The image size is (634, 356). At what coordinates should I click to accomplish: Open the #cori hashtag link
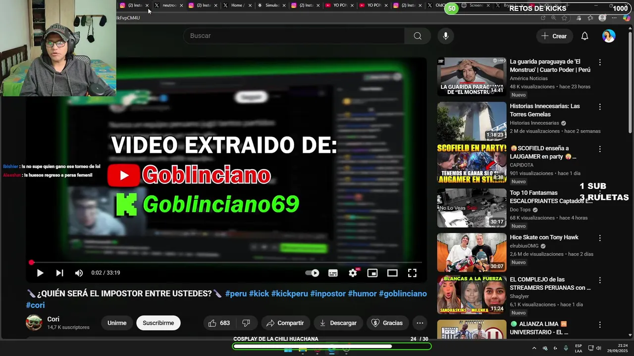pyautogui.click(x=35, y=305)
